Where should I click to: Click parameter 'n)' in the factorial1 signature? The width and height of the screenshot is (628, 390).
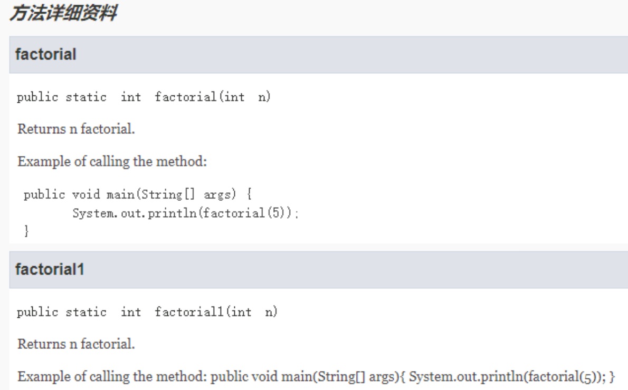(271, 312)
